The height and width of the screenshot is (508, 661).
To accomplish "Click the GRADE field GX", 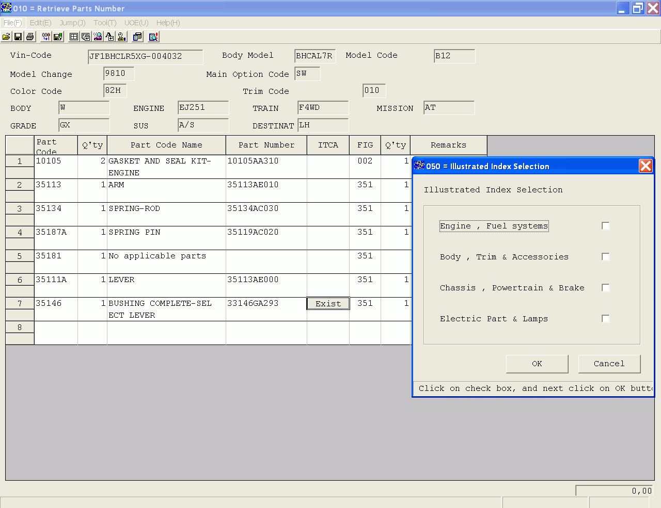I will (x=84, y=125).
